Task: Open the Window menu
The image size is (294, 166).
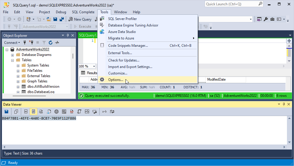Action: (x=121, y=12)
